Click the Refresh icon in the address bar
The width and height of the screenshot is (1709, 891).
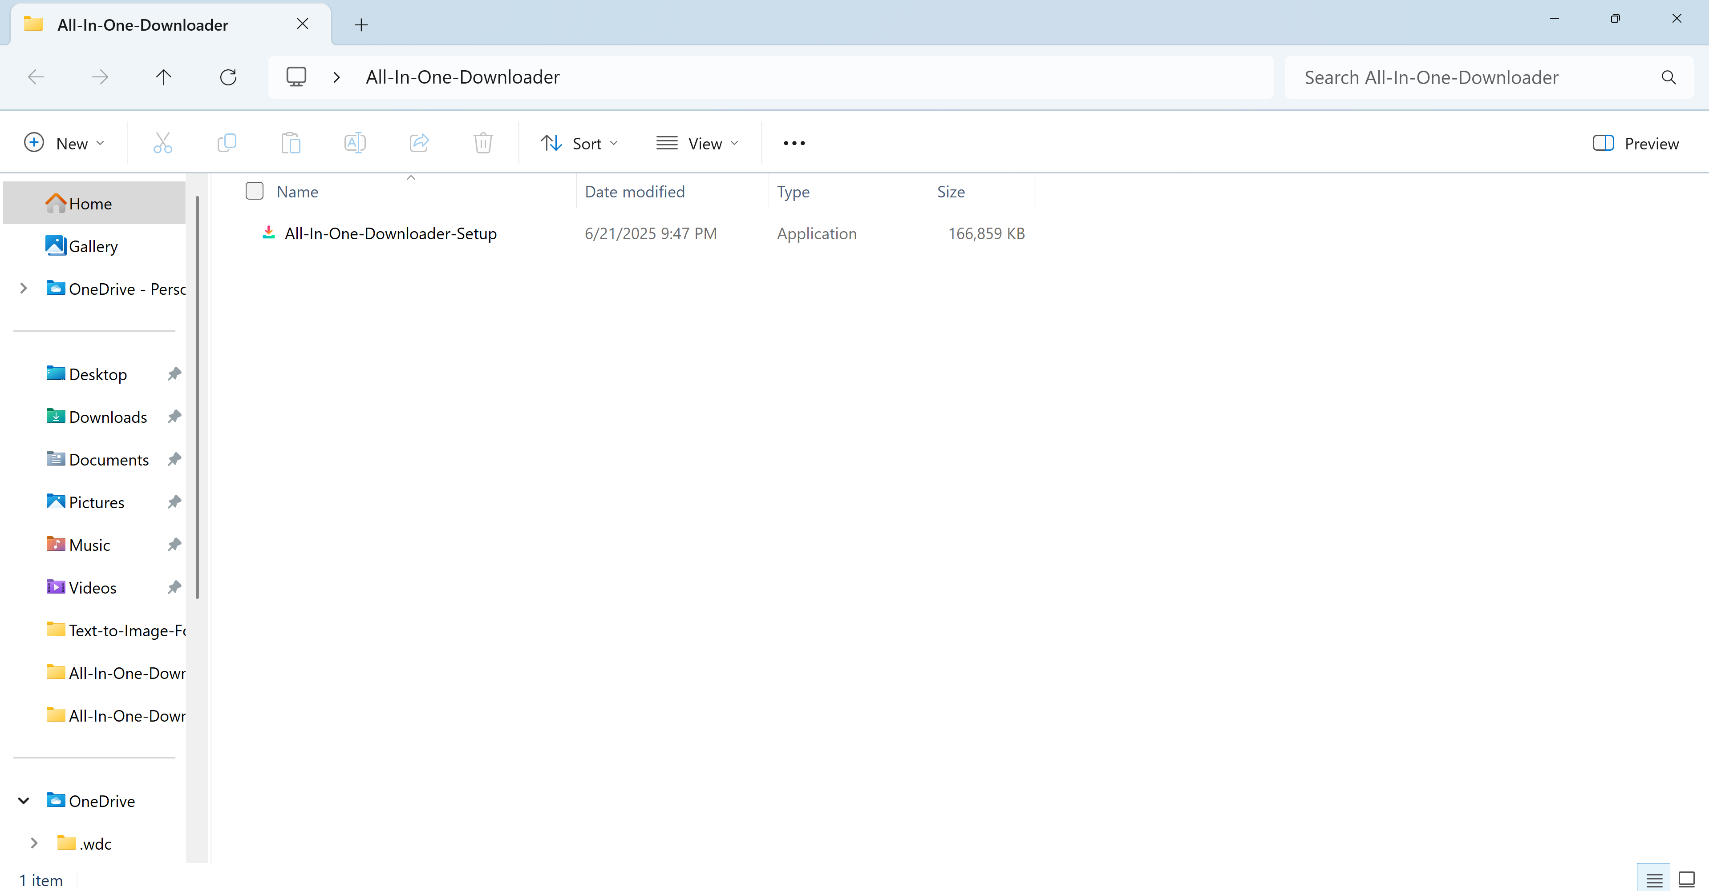click(228, 77)
